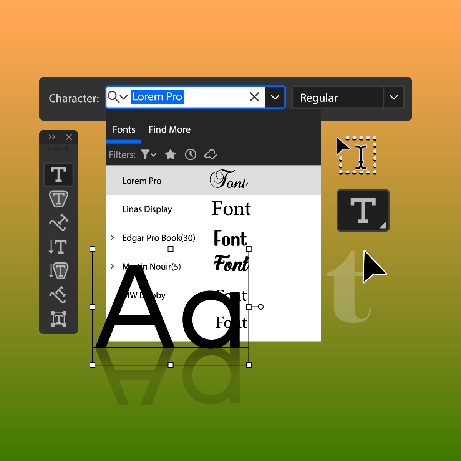Clear the font search field
Screen dimensions: 461x461
[254, 97]
